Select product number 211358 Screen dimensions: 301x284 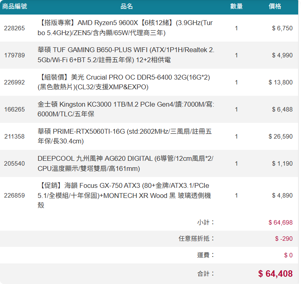point(15,137)
